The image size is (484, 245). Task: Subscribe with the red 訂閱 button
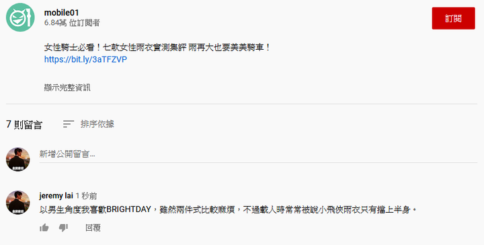coord(453,19)
